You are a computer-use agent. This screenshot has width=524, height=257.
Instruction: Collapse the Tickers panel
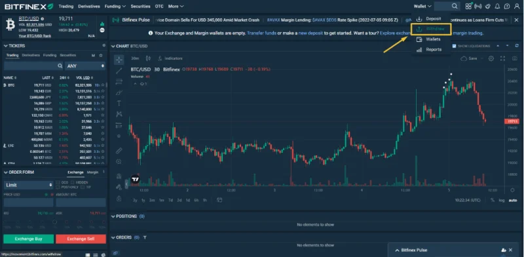[6, 45]
